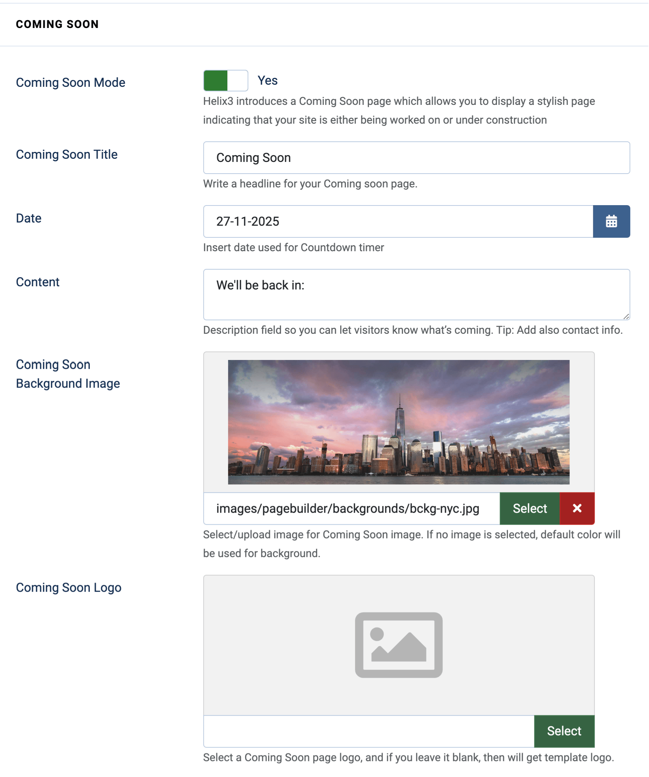Click the empty logo filename field
The height and width of the screenshot is (777, 649).
pyautogui.click(x=367, y=731)
